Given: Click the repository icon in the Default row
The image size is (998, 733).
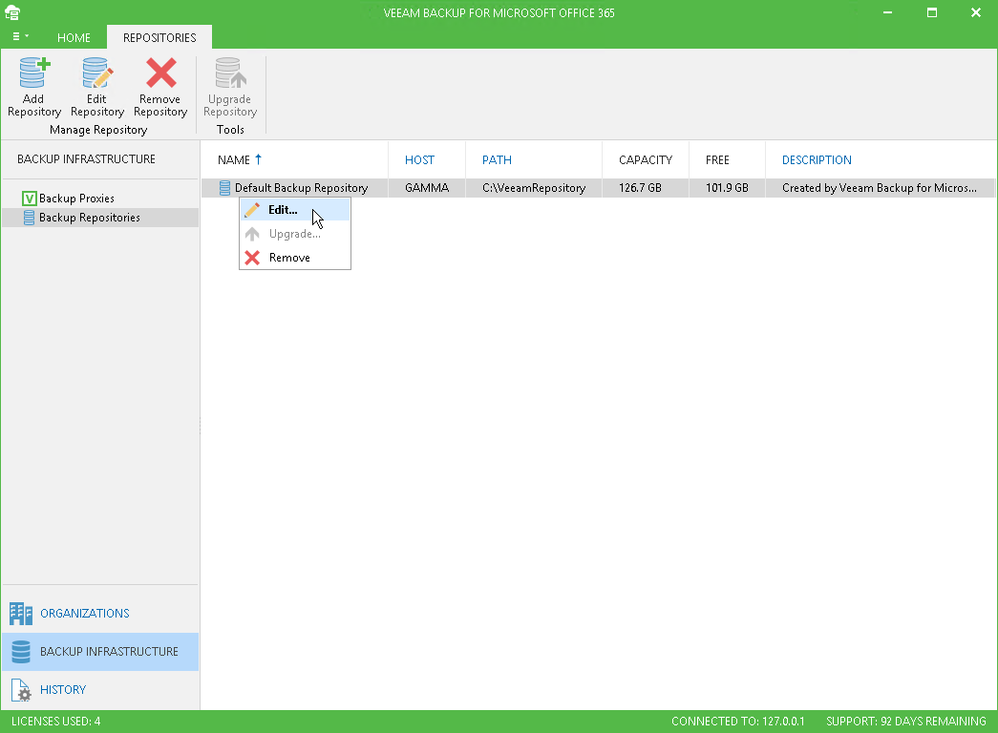Looking at the screenshot, I should [x=224, y=188].
